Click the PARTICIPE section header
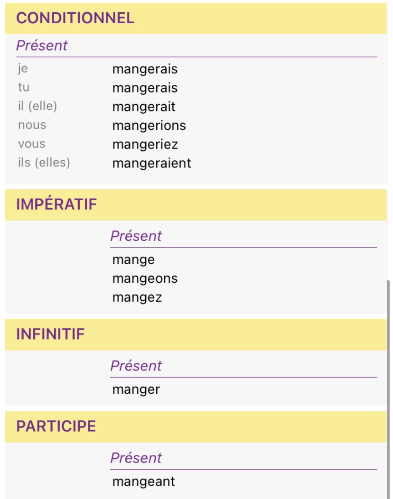 click(56, 426)
